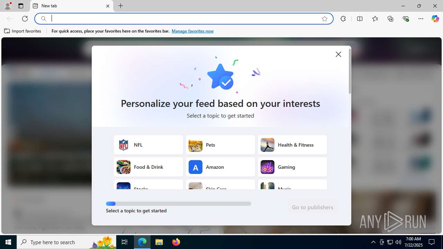Select the Pets topic
Screen dimensions: 443x249
pyautogui.click(x=220, y=145)
